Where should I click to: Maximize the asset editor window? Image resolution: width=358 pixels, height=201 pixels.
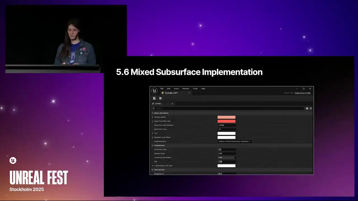pyautogui.click(x=303, y=88)
